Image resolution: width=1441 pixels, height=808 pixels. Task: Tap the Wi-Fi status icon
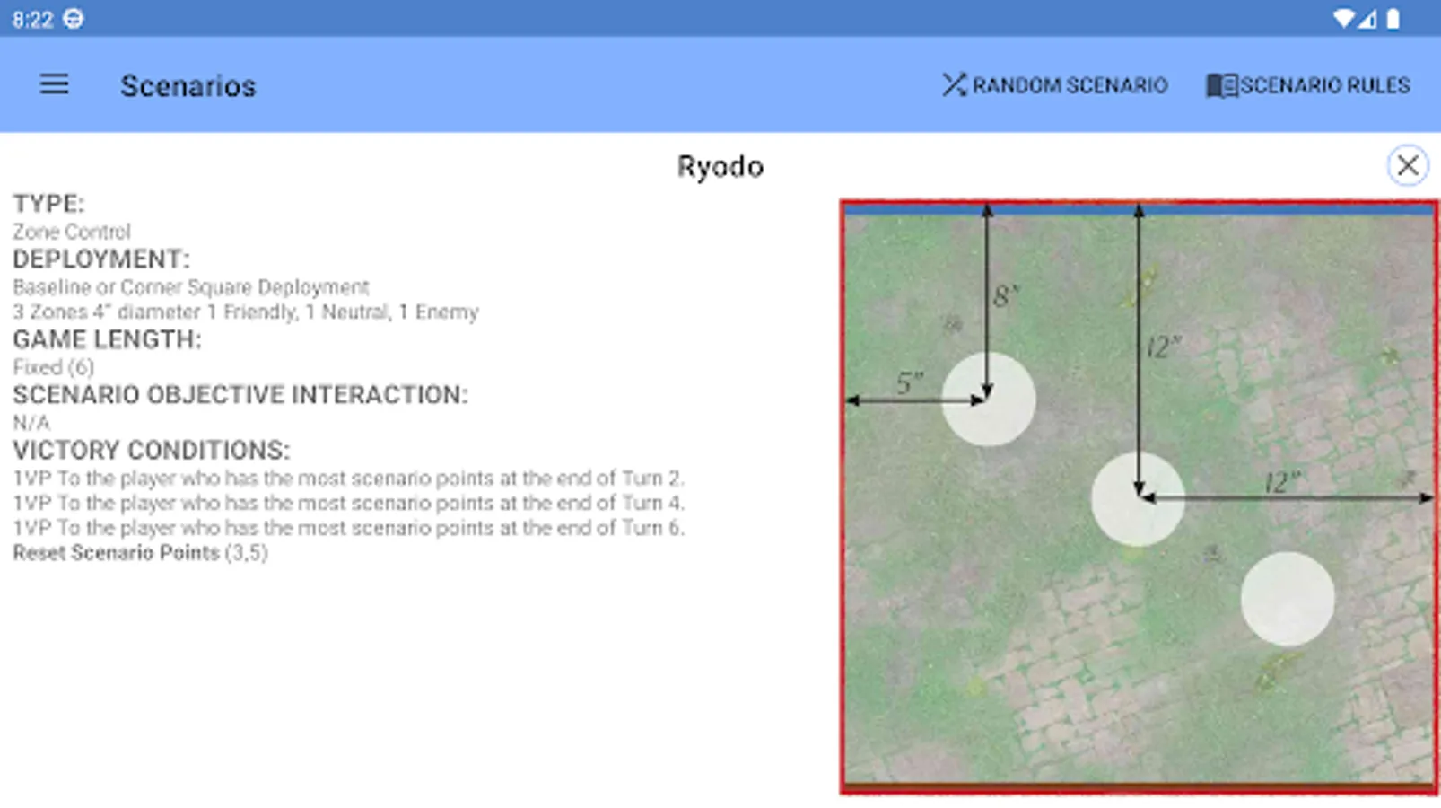coord(1343,18)
